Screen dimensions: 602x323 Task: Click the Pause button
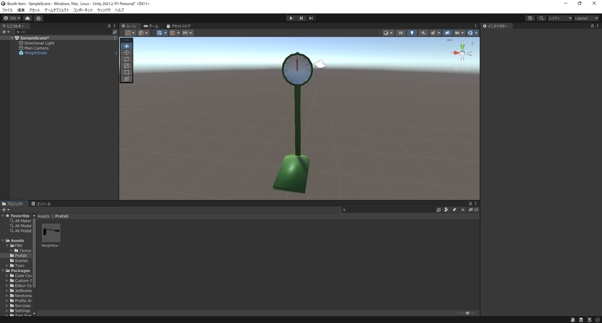click(x=301, y=18)
